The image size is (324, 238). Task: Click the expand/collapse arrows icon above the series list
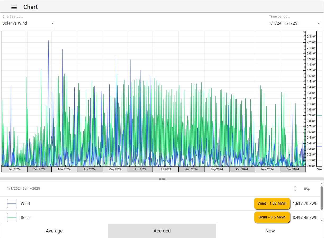(x=295, y=189)
